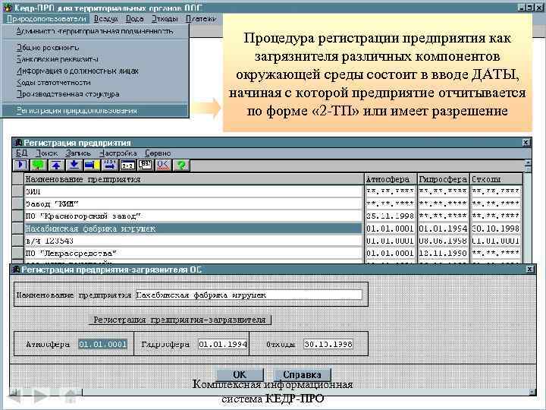Click the Гидросфера column header
Viewport: 546px width, 410px height.
[443, 179]
